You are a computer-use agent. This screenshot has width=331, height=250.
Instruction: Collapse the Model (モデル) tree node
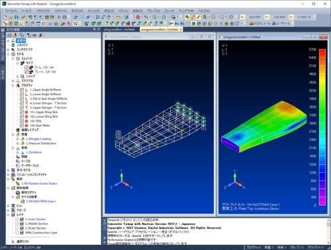(x=8, y=54)
